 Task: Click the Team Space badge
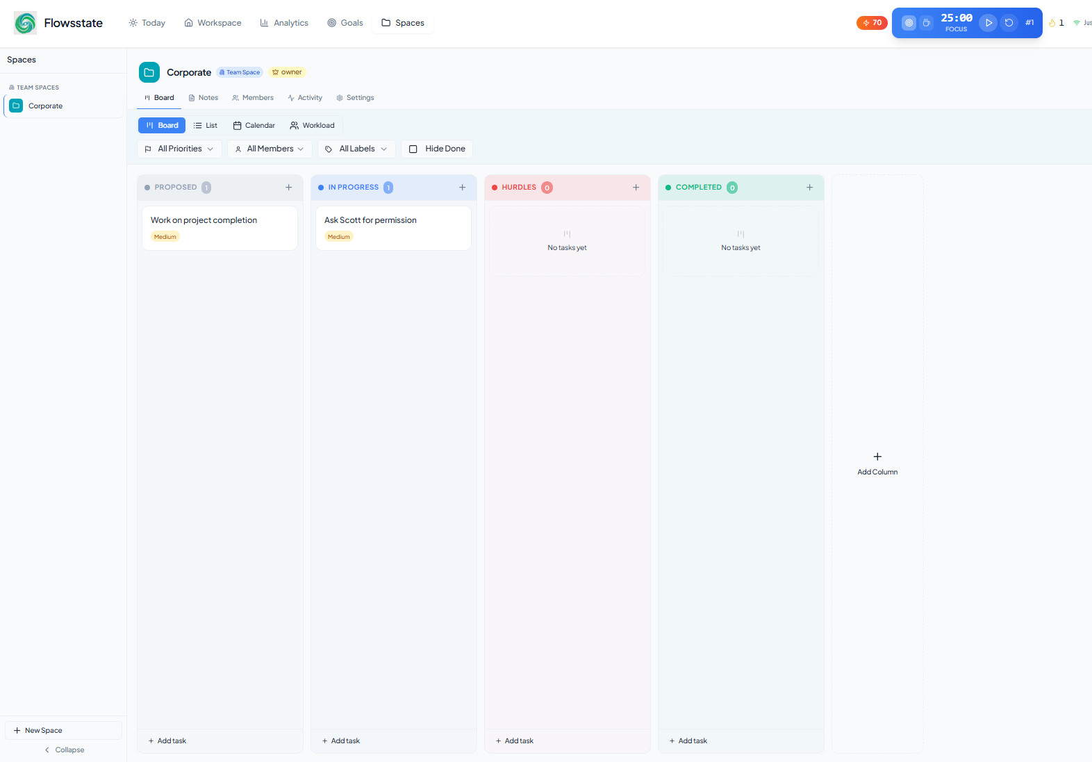click(240, 72)
